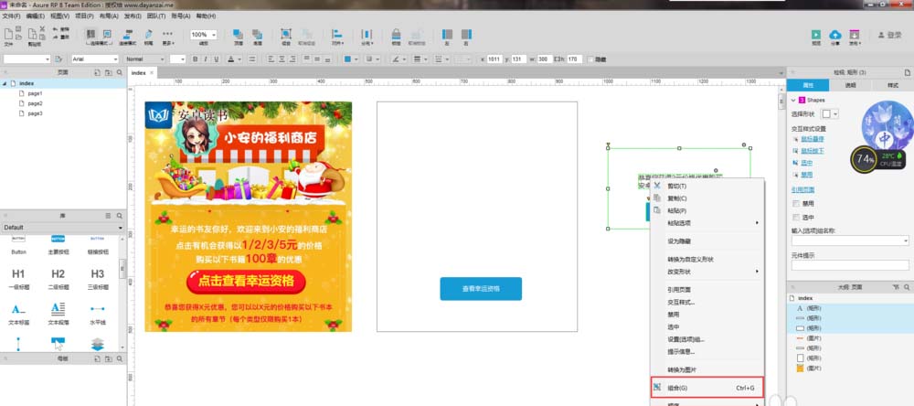Bring selection to front icon
The width and height of the screenshot is (914, 406).
[x=239, y=34]
